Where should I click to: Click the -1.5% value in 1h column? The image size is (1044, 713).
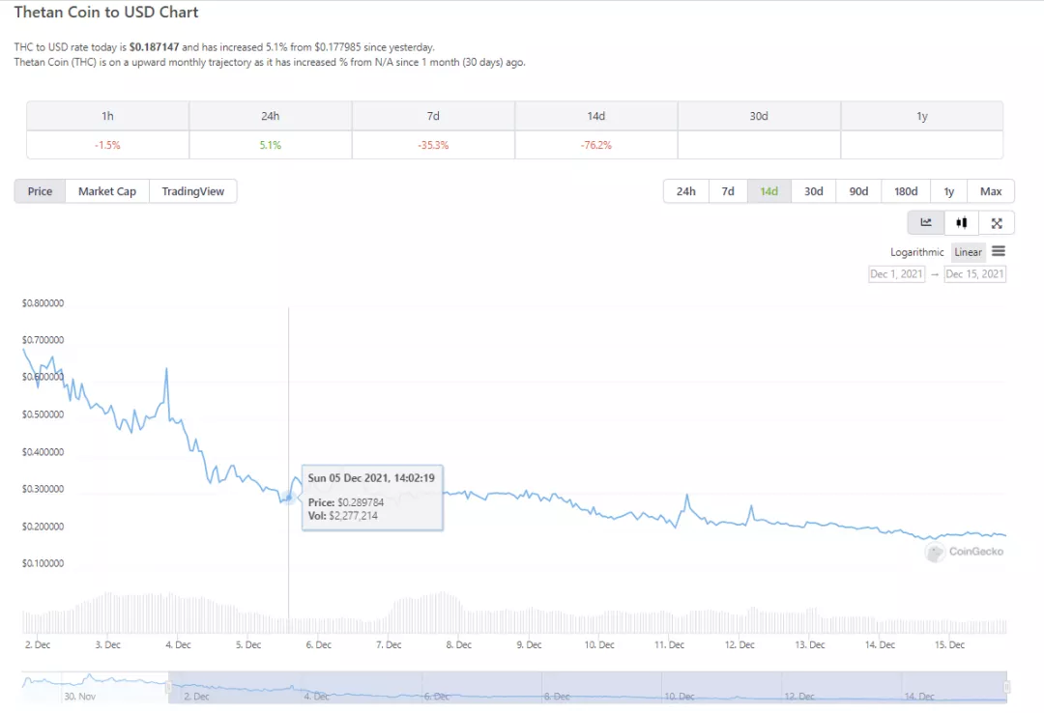[x=107, y=145]
